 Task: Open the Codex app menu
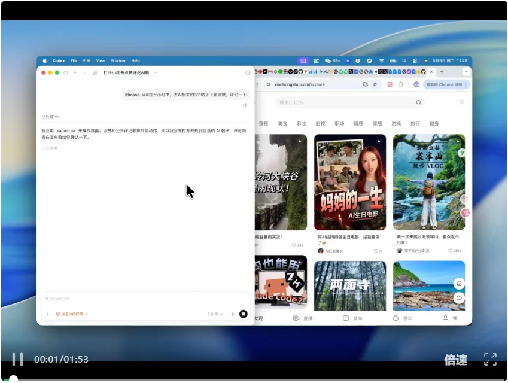(59, 60)
